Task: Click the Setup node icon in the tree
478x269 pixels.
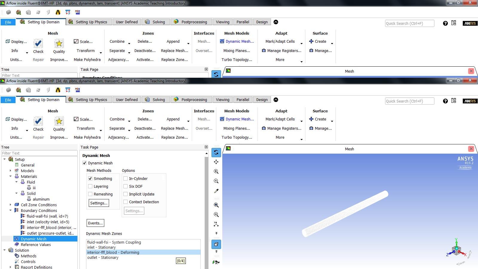Action: point(11,159)
